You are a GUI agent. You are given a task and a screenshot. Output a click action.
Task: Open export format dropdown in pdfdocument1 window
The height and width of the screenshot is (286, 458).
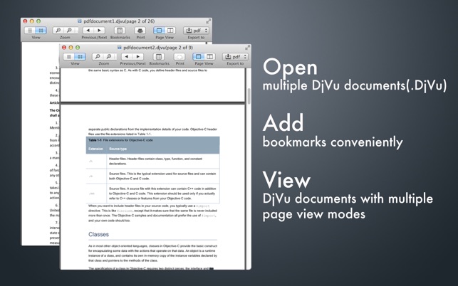tap(207, 30)
